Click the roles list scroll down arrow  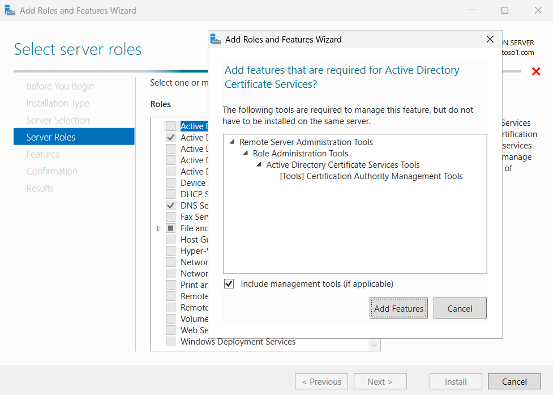click(374, 345)
